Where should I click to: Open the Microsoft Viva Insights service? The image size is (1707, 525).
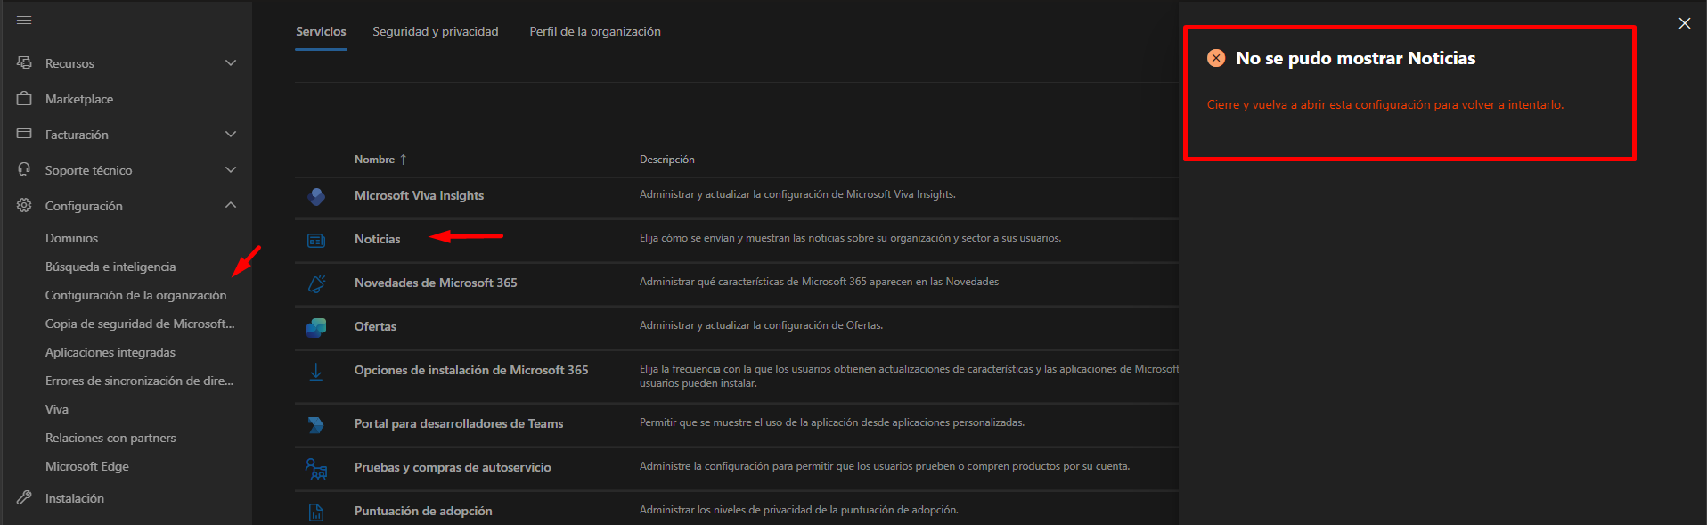(419, 195)
